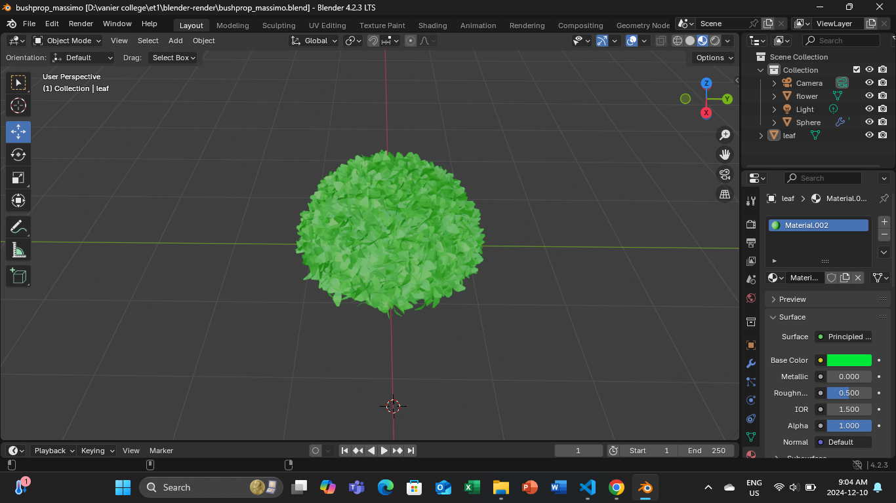The height and width of the screenshot is (503, 896).
Task: Click the Options button in viewport
Action: [714, 58]
